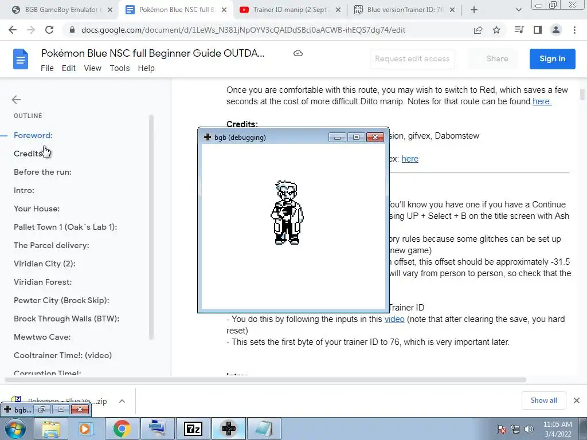Click the Sign in button
Viewport: 587px width, 440px height.
552,59
